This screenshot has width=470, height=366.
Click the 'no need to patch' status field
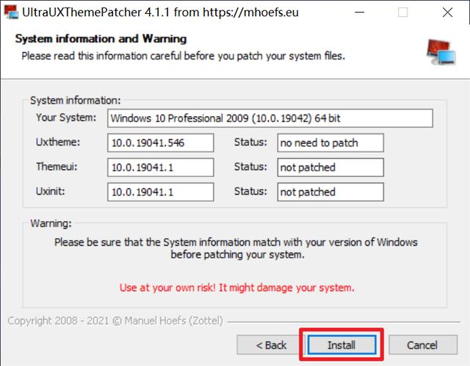(x=330, y=143)
